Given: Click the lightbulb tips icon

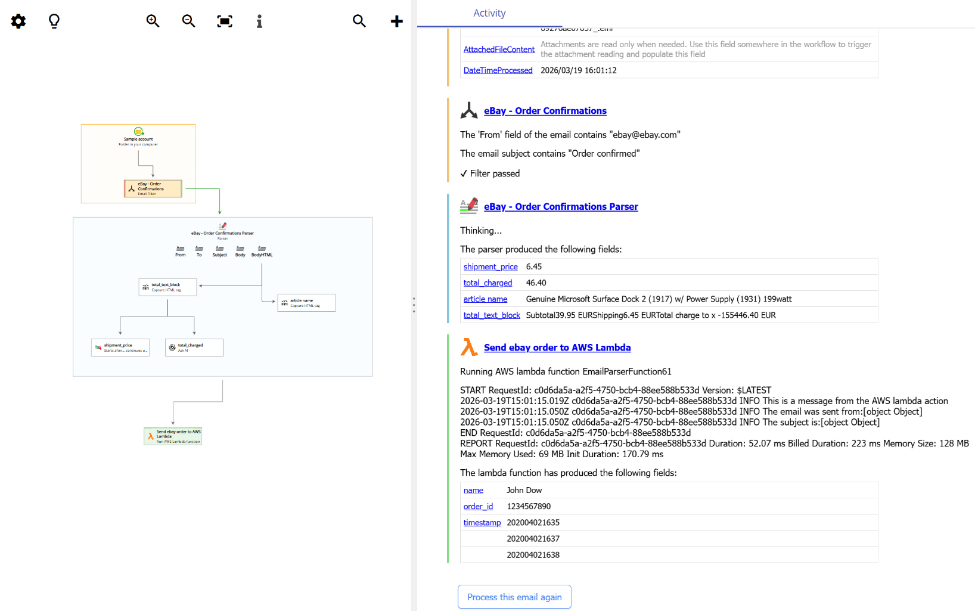Looking at the screenshot, I should [x=54, y=21].
